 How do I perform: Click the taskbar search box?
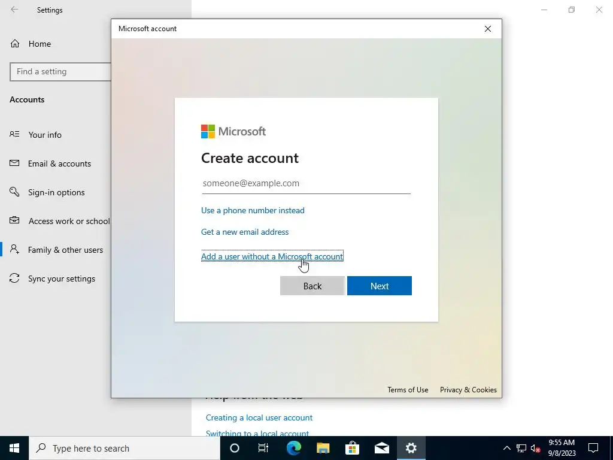125,448
